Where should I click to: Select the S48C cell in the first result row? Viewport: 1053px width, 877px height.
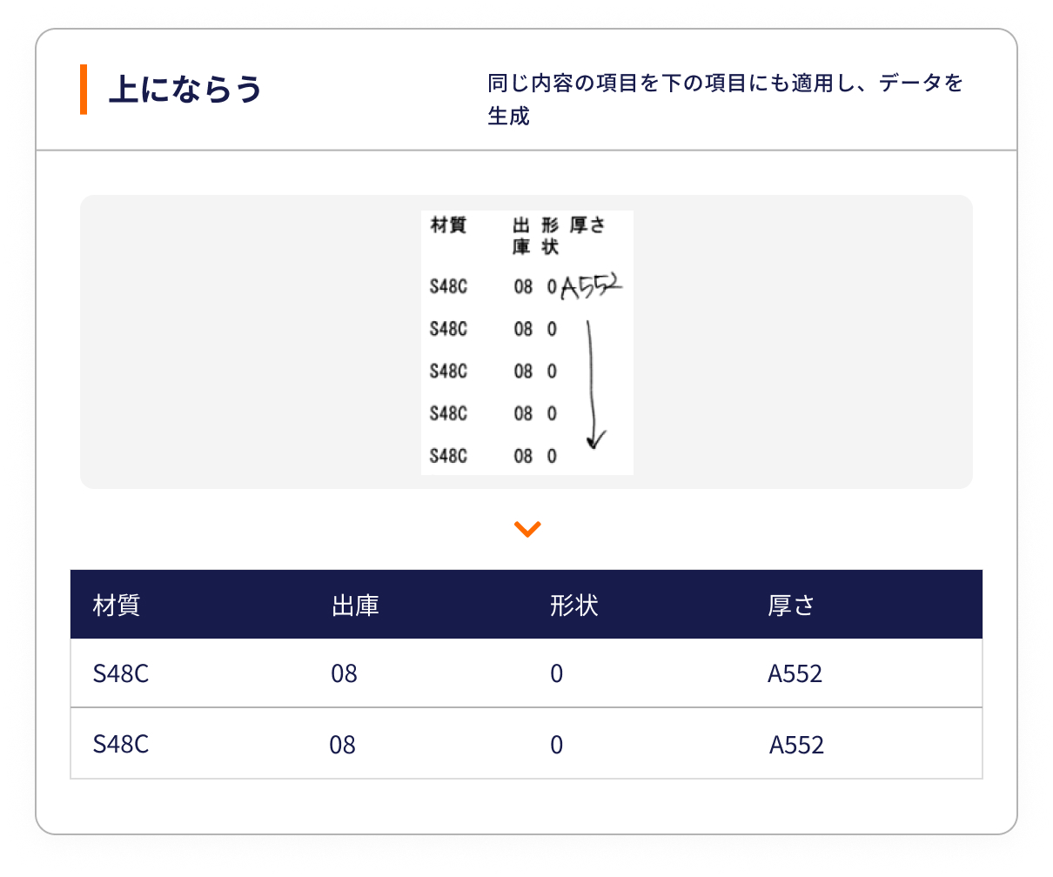click(121, 673)
